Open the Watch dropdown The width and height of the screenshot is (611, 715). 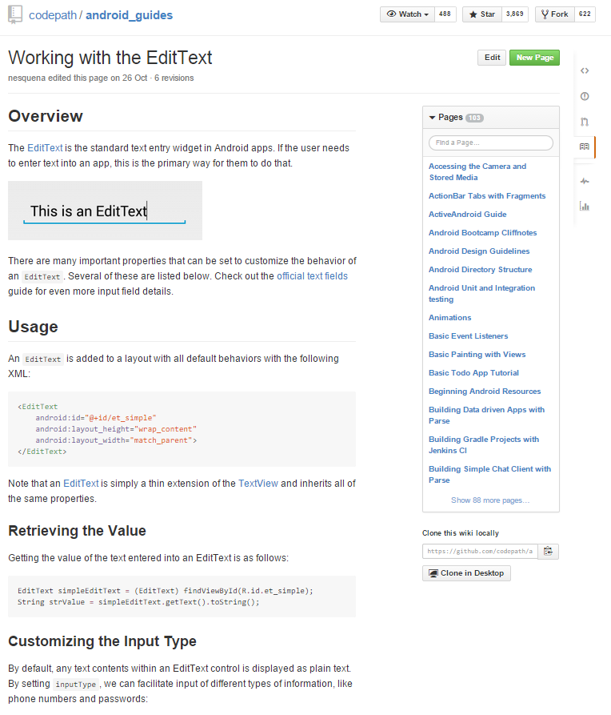[x=407, y=14]
